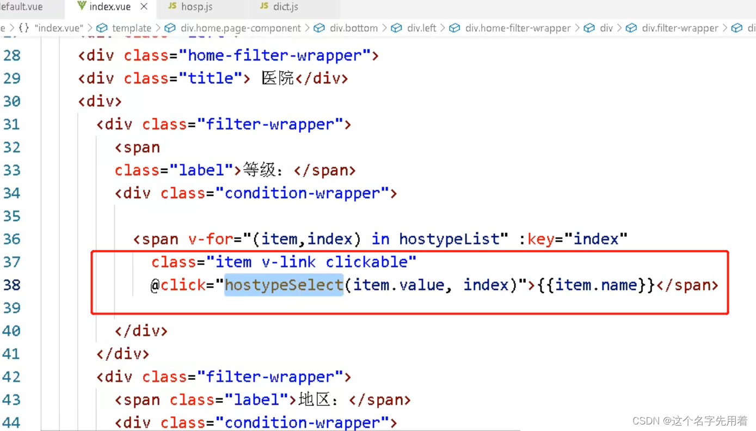Click line number 44 in gutter

click(11, 422)
